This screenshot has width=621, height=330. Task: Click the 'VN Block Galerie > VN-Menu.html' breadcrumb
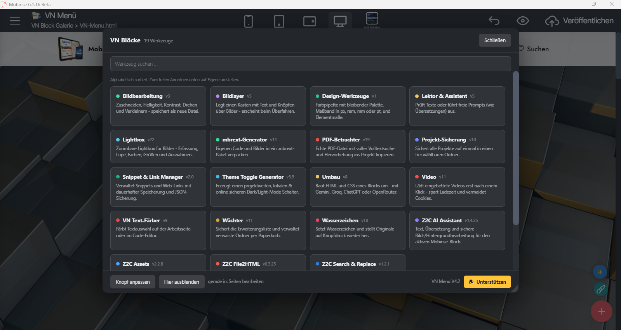(x=74, y=26)
